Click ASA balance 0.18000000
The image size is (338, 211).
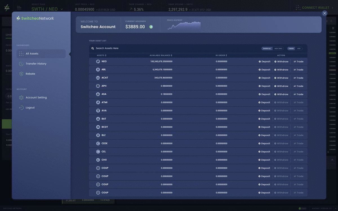[x=167, y=94]
